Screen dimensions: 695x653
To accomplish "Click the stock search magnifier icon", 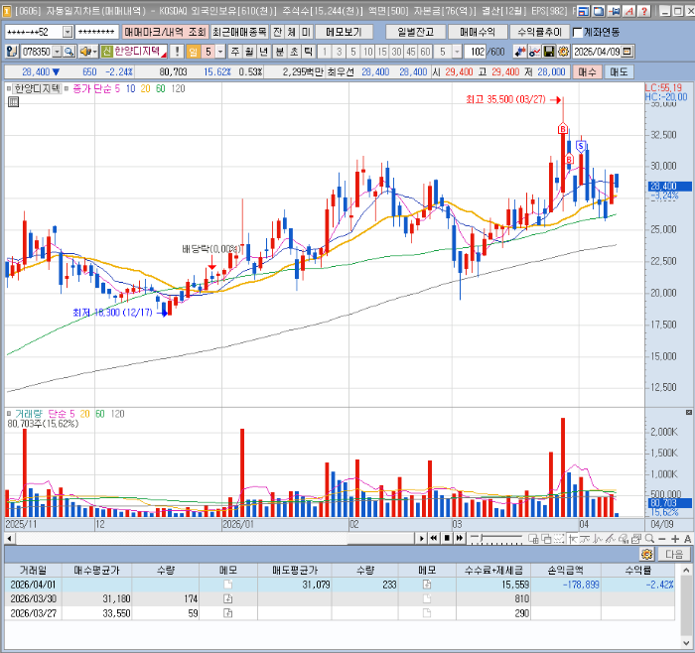I will click(69, 52).
